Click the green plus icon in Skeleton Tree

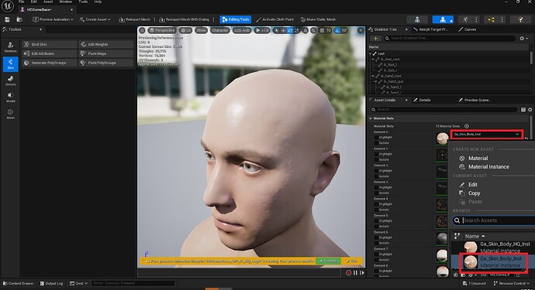[x=375, y=39]
